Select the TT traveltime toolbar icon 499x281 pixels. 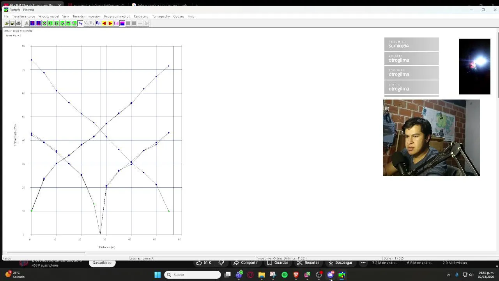pyautogui.click(x=80, y=23)
